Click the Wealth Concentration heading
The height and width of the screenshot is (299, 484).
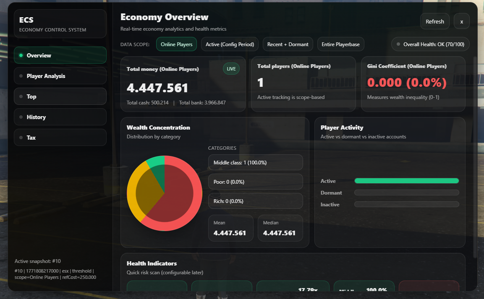[x=158, y=127]
